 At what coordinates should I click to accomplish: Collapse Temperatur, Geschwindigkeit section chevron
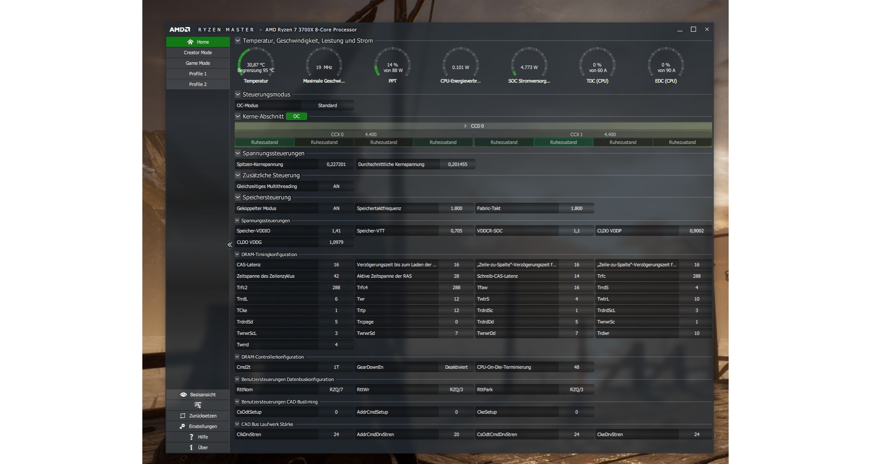[x=238, y=41]
